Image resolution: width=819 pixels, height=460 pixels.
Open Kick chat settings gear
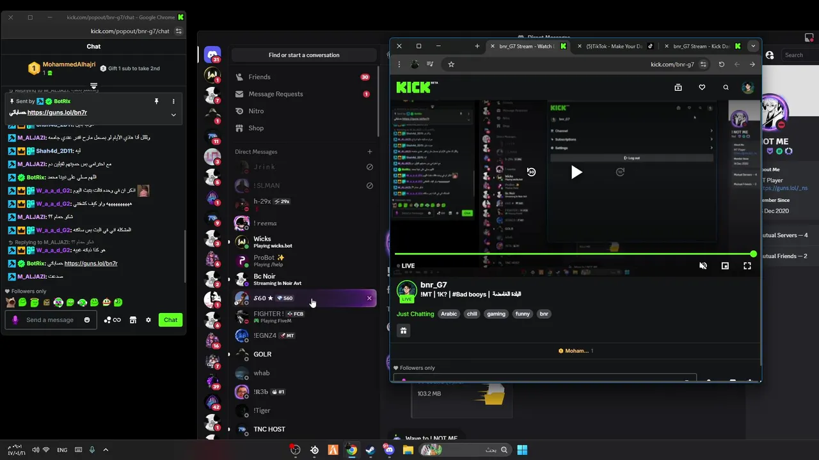click(148, 320)
